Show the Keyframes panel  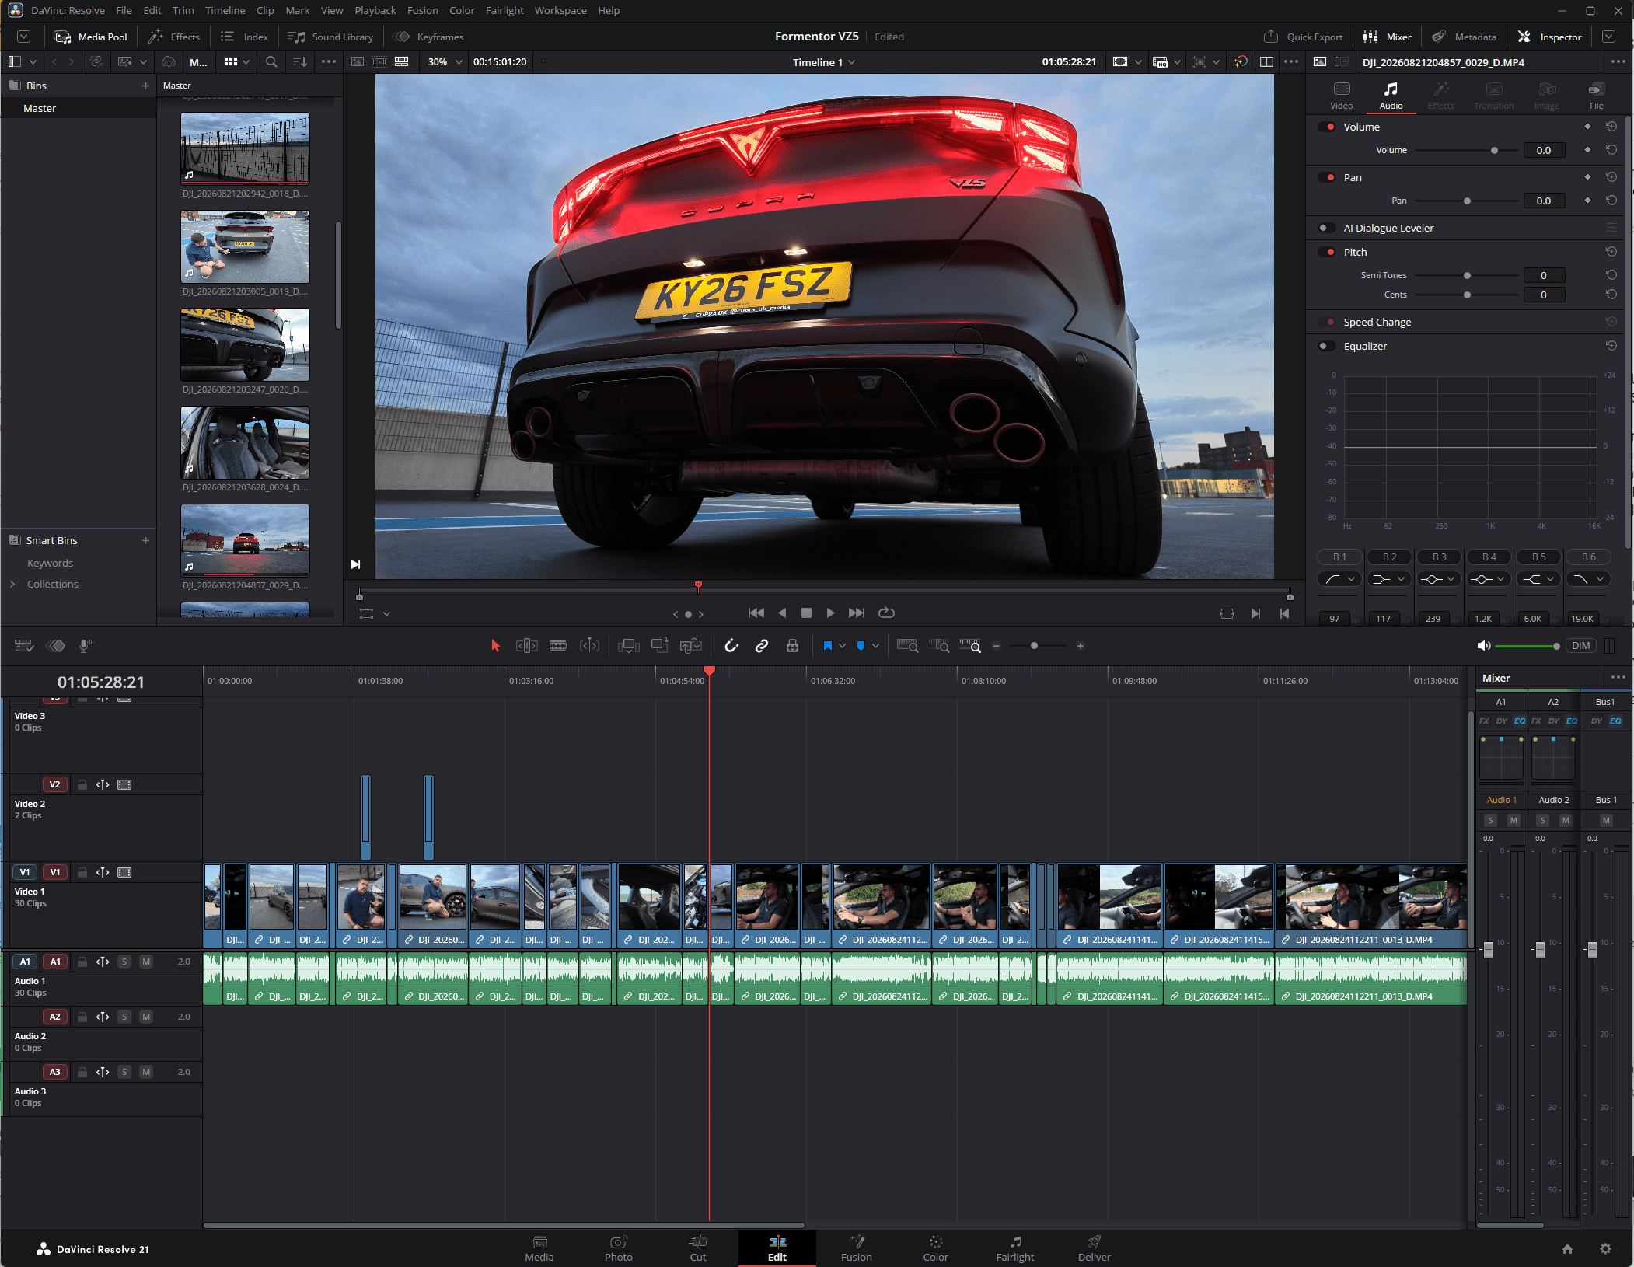(428, 37)
